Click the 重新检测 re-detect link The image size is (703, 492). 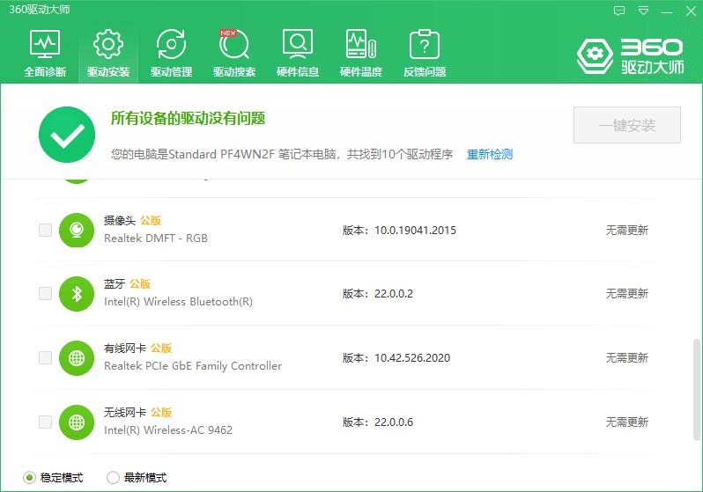click(490, 154)
